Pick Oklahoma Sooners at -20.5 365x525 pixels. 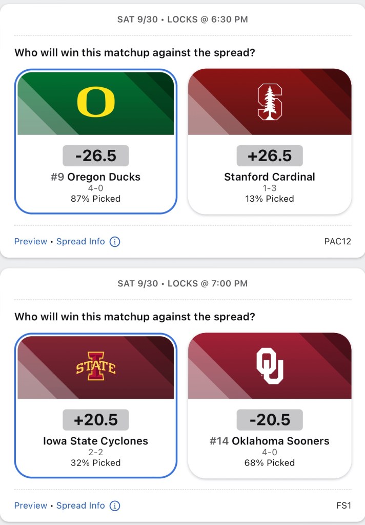point(270,420)
